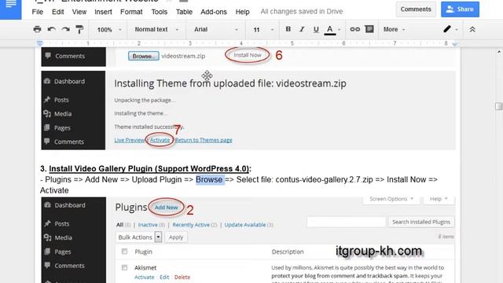Screen dimensions: 503x283
Task: Click the pencil editing mode icon
Action: point(447,29)
